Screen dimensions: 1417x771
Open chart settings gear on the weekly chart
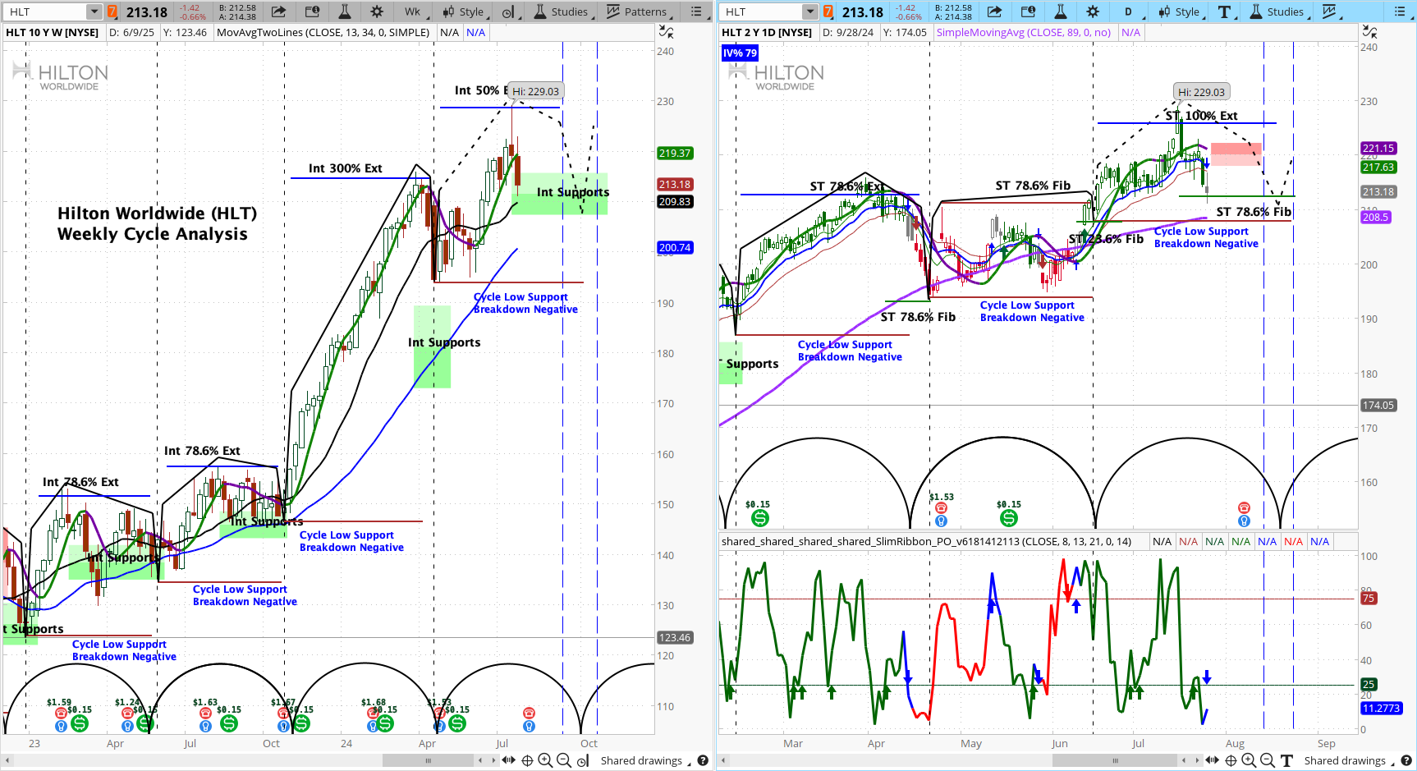coord(377,11)
